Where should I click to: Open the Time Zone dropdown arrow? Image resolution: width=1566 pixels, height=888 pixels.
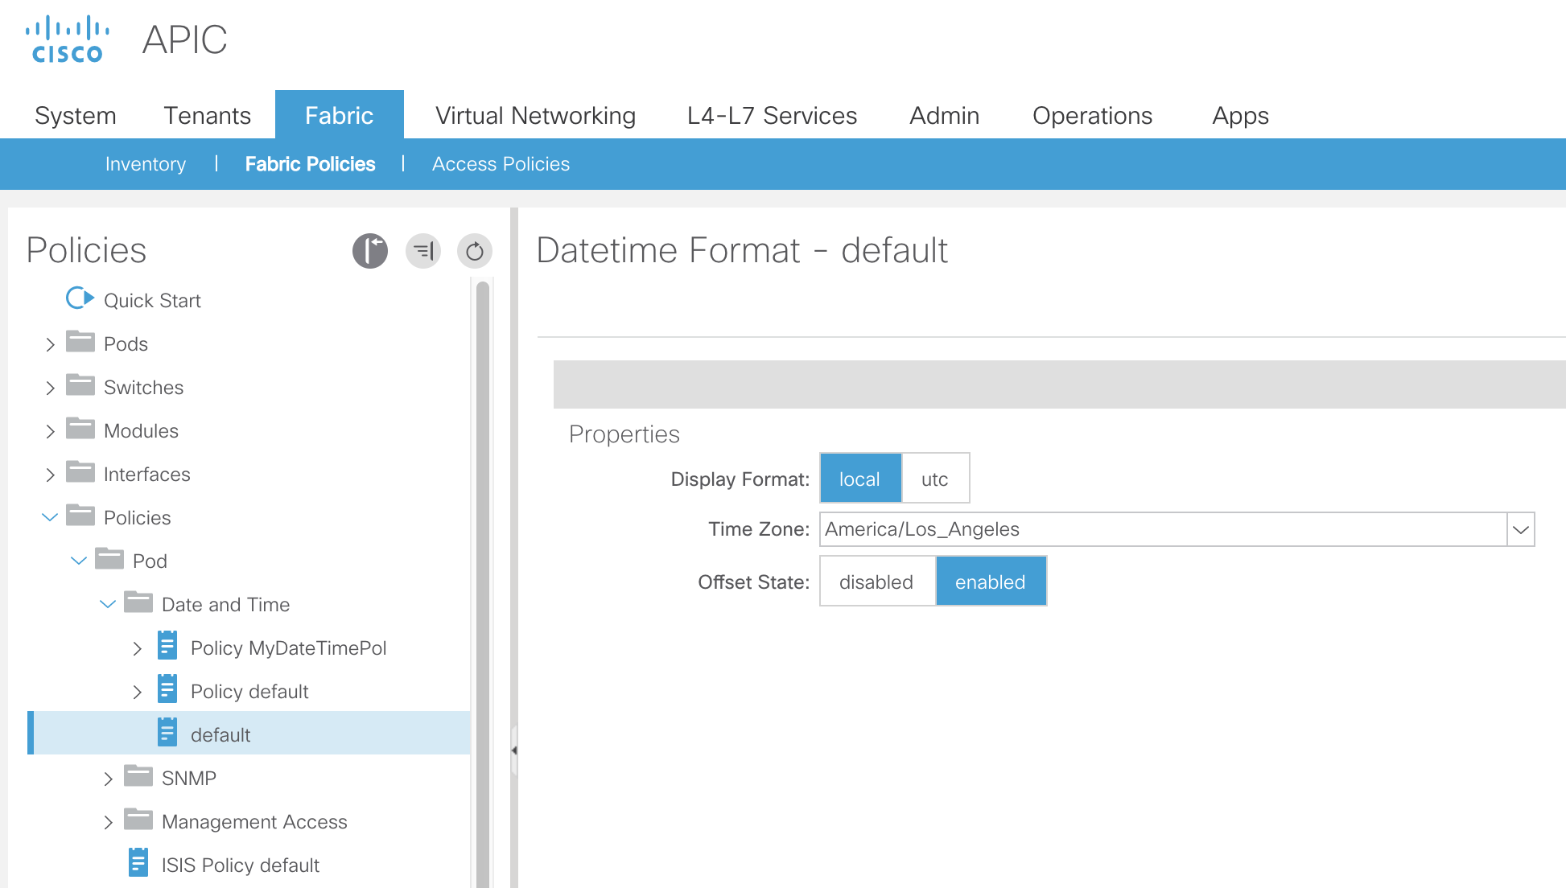[x=1520, y=529]
